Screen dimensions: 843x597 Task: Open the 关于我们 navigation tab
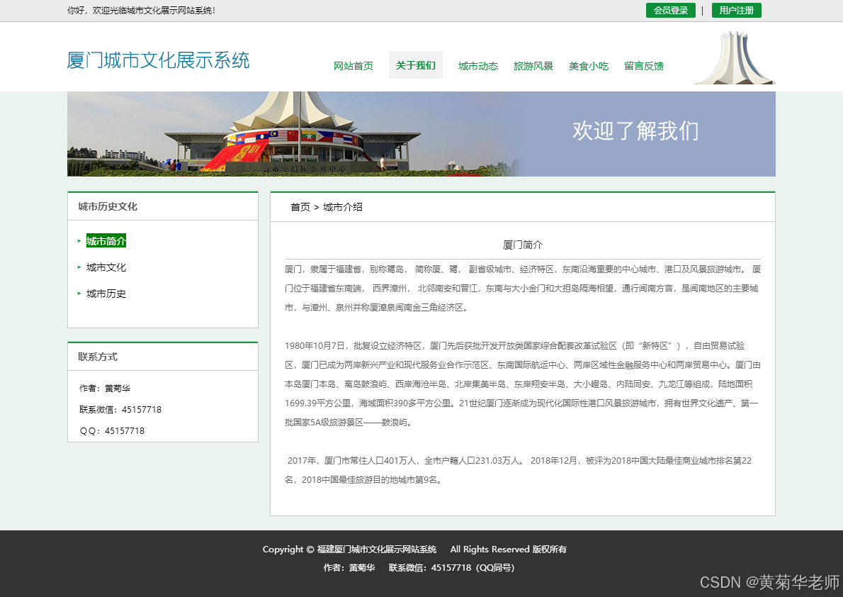[x=416, y=65]
